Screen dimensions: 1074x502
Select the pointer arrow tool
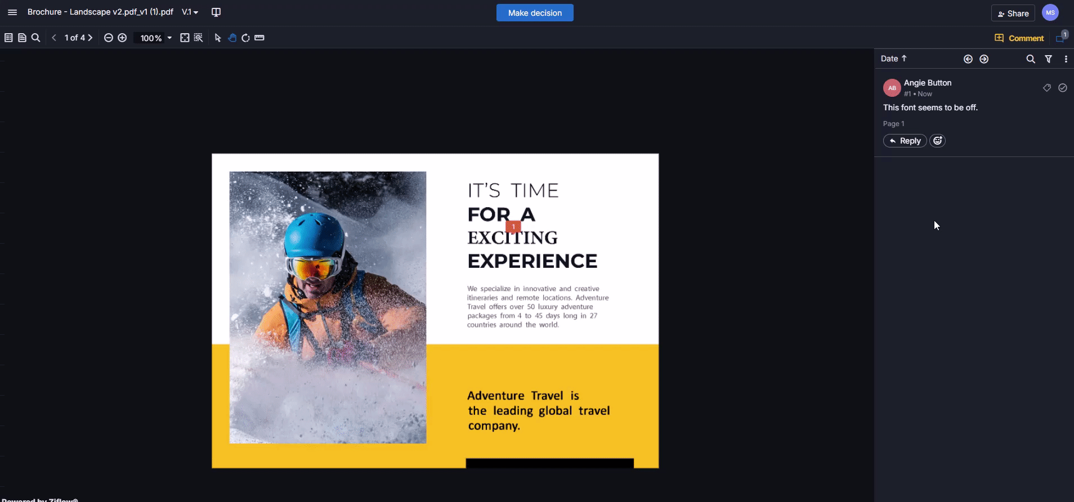(218, 38)
